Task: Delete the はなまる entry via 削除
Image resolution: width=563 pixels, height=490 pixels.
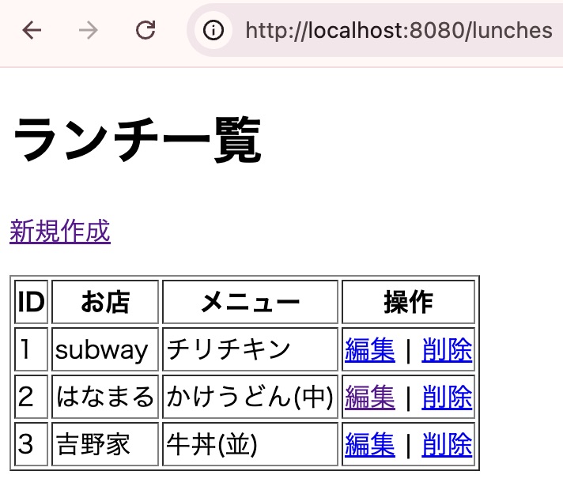Action: [447, 397]
